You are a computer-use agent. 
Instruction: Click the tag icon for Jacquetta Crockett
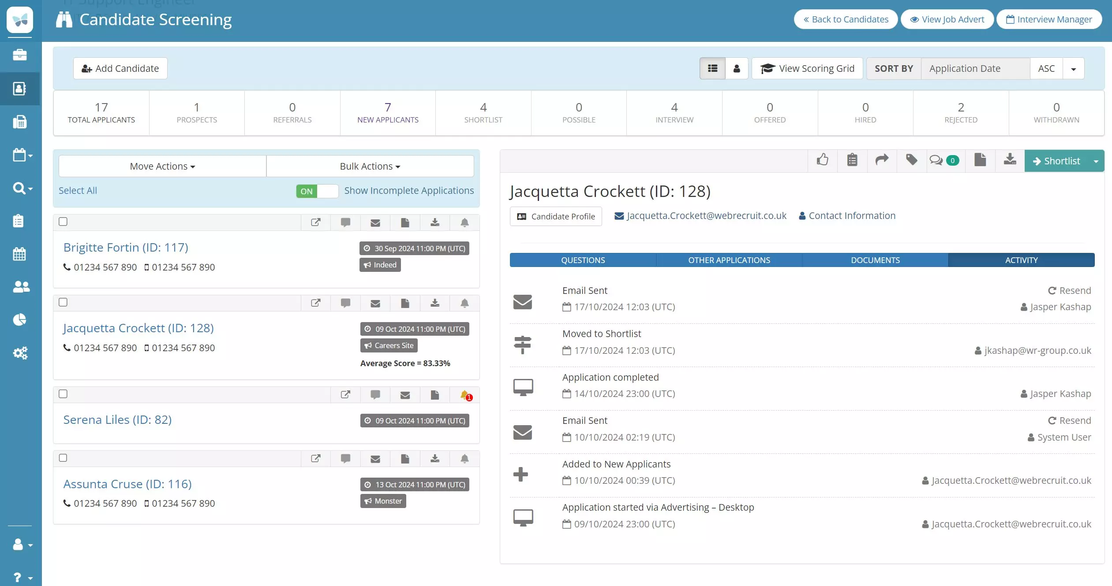tap(911, 160)
